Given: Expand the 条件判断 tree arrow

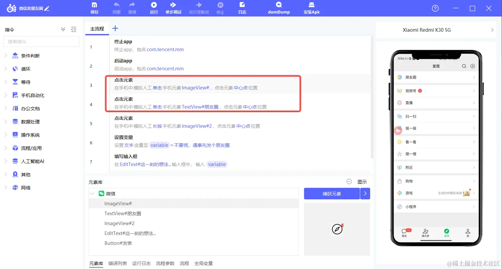Looking at the screenshot, I should point(6,56).
